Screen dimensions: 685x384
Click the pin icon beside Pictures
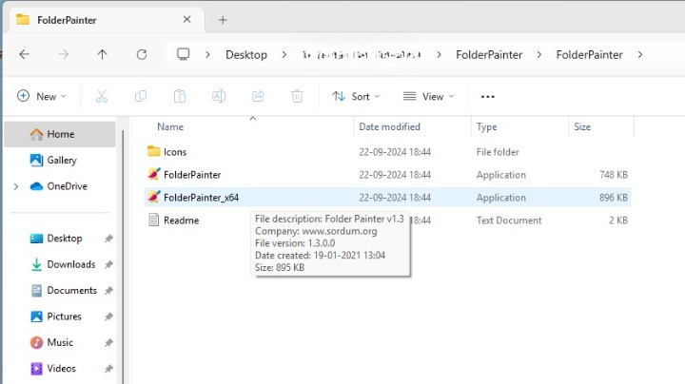tap(108, 317)
